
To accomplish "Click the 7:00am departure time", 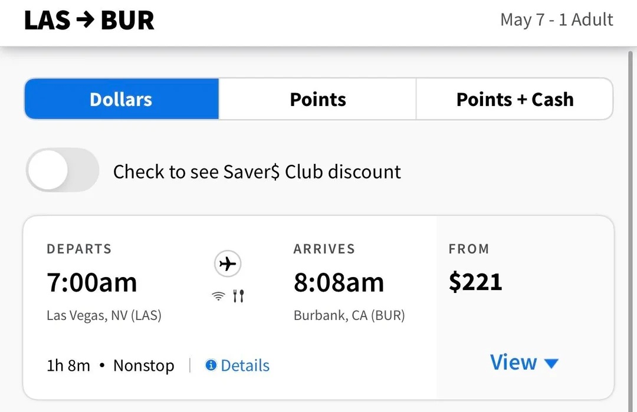I will [92, 282].
